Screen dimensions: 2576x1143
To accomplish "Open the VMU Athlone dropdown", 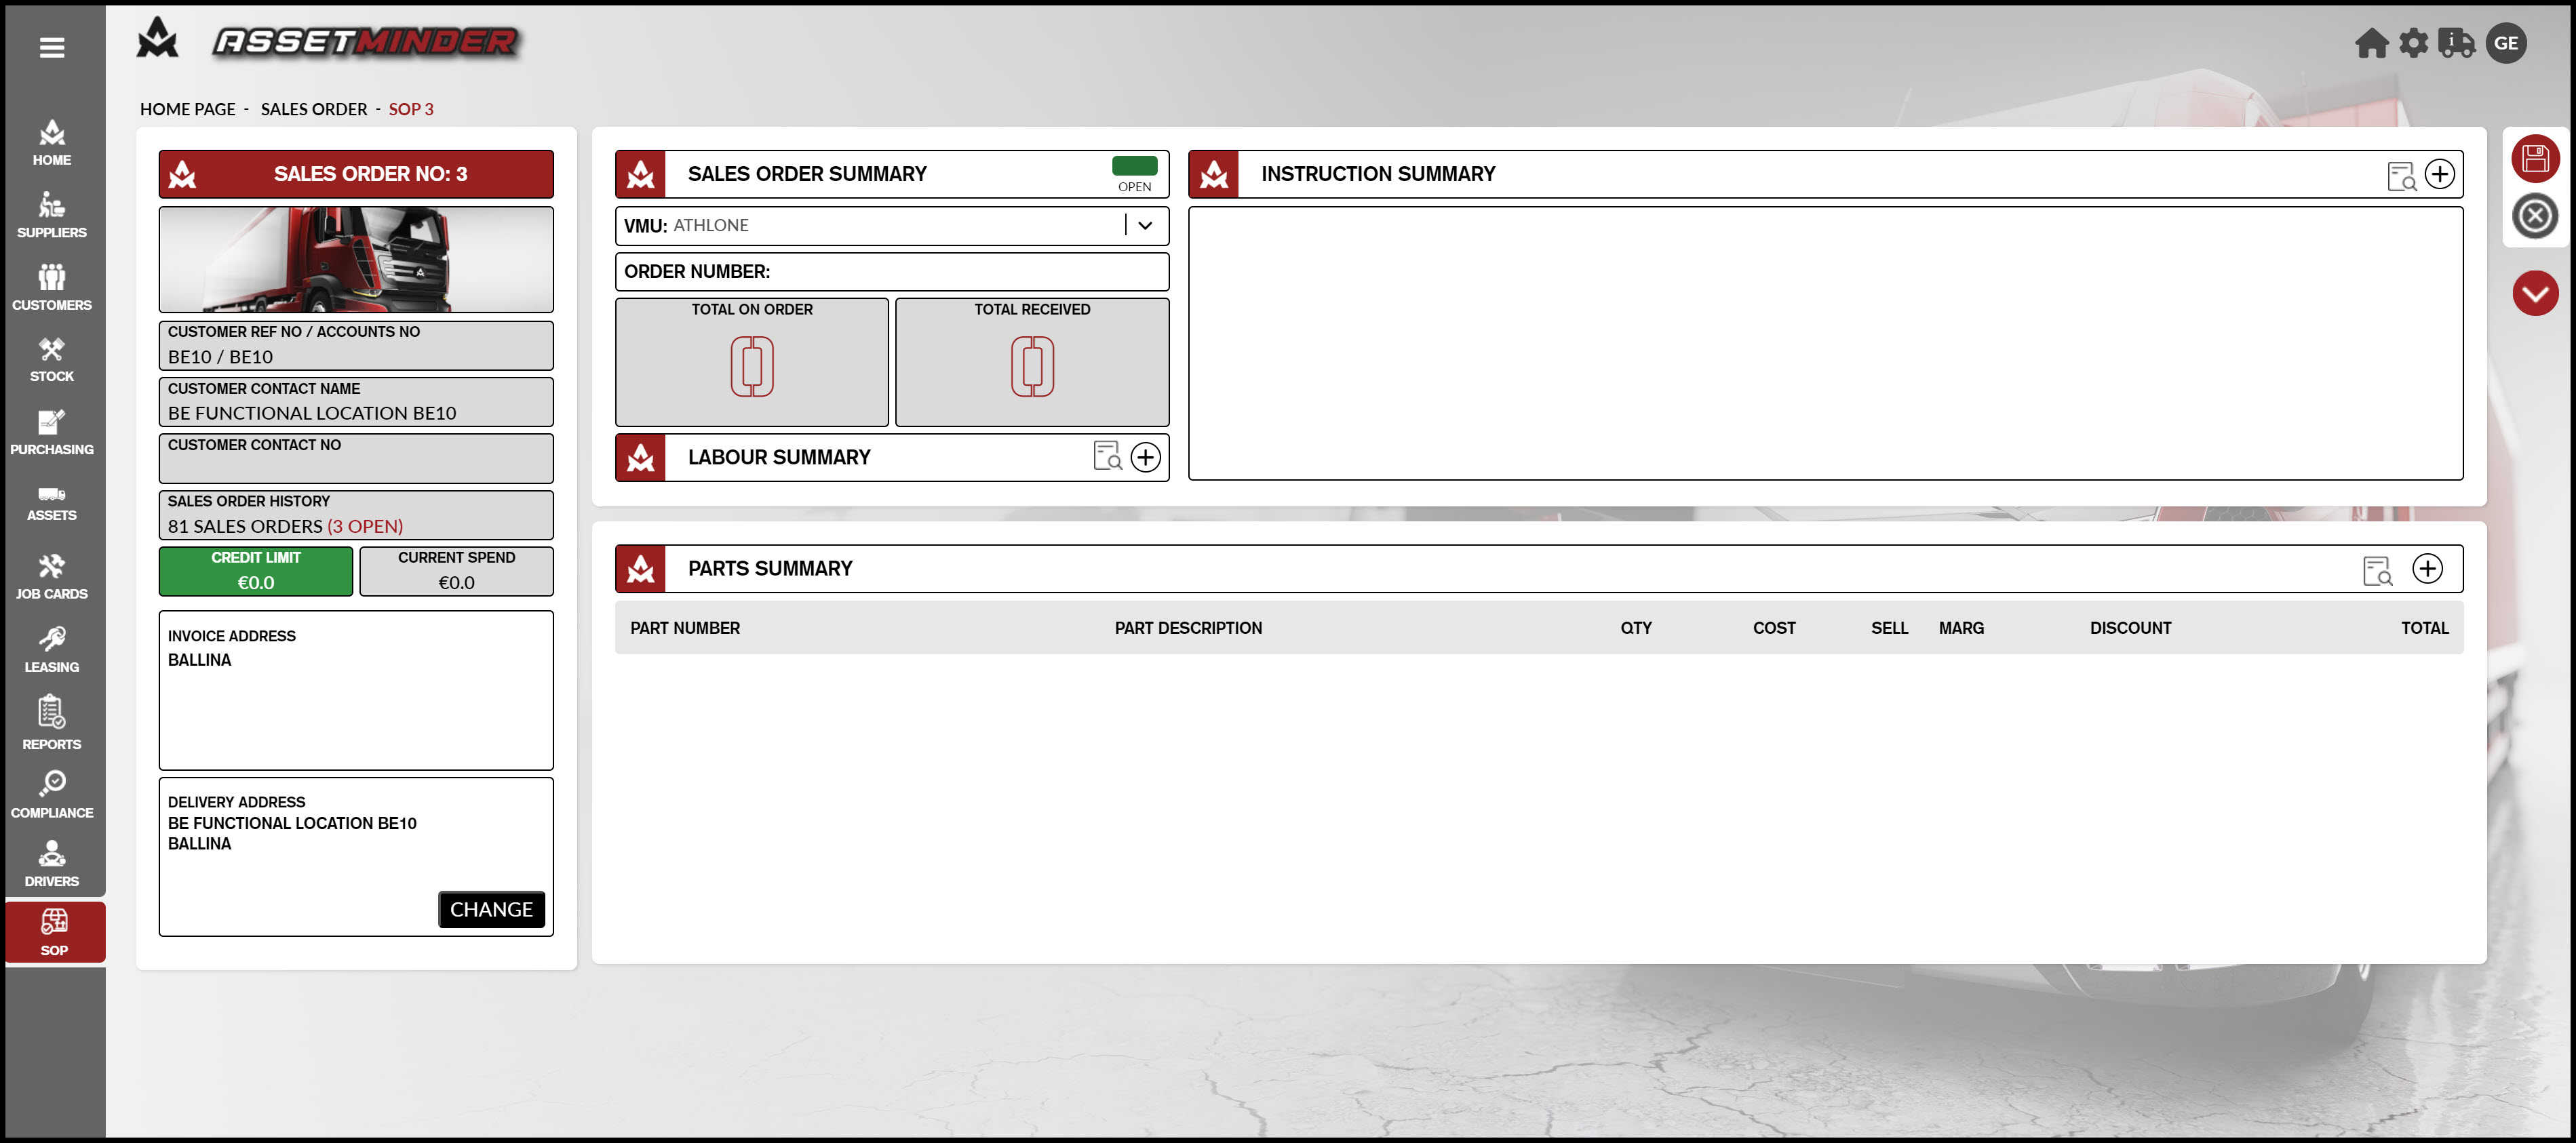I will tap(892, 226).
